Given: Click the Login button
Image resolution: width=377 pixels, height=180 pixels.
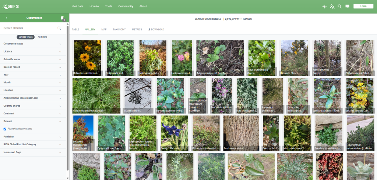Looking at the screenshot, I should [x=363, y=6].
